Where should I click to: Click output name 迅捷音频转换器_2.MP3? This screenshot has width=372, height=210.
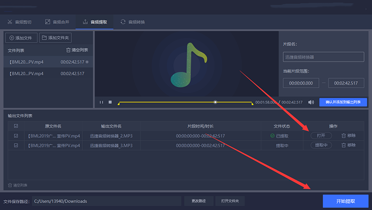coord(111,136)
